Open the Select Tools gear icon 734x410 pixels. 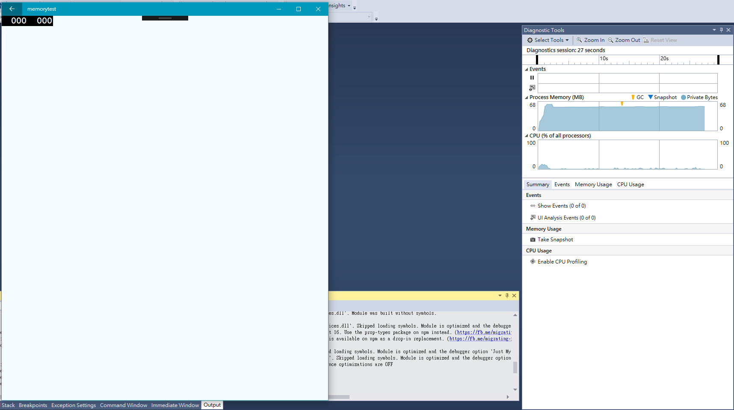(x=530, y=40)
